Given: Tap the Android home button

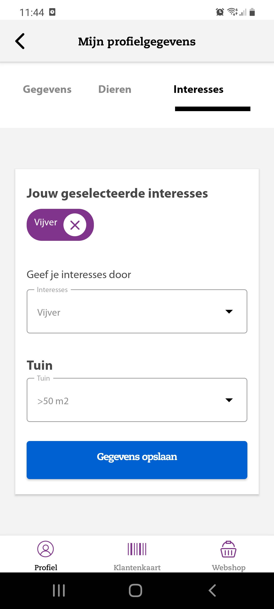Looking at the screenshot, I should point(135,590).
